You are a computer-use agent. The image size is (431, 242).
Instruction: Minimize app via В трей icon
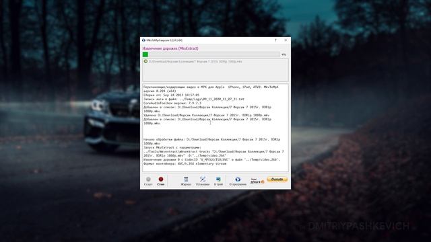click(x=218, y=181)
